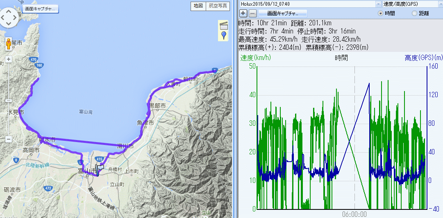Click the clapperboard animation icon on map

(x=224, y=25)
